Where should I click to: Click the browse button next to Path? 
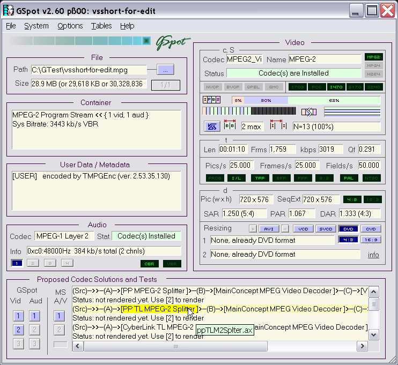165,70
